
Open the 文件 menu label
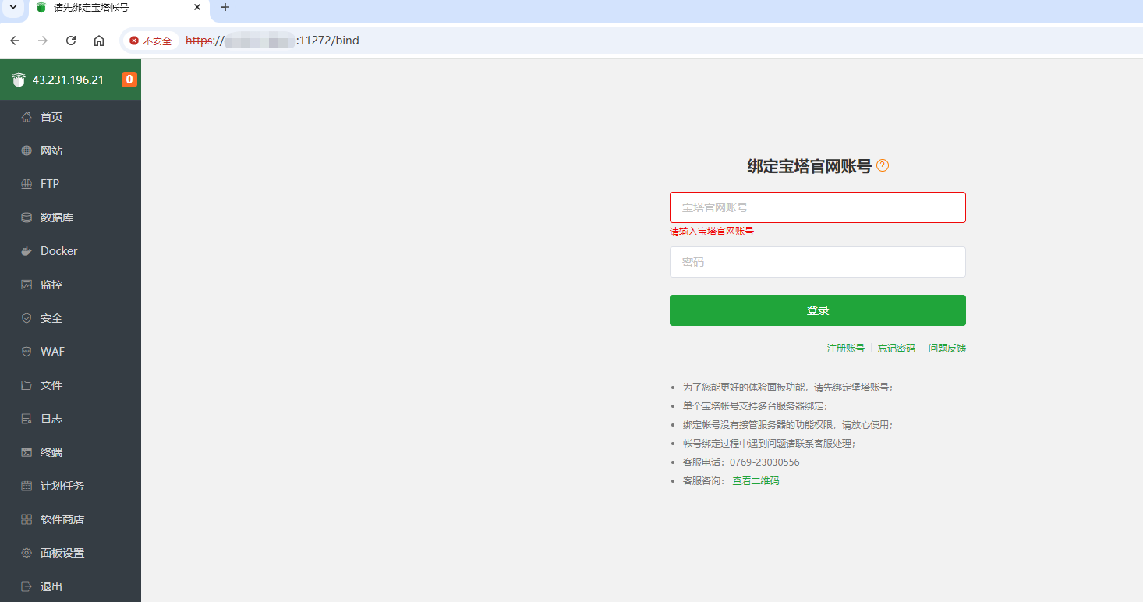[51, 385]
